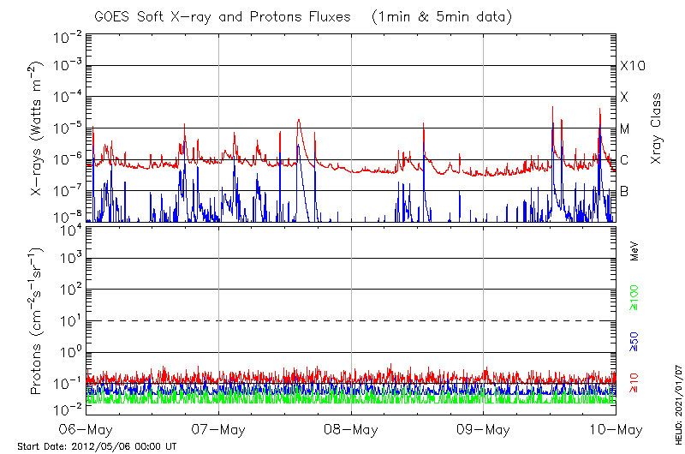
Task: Click the C class label on the right axis
Action: coord(625,160)
